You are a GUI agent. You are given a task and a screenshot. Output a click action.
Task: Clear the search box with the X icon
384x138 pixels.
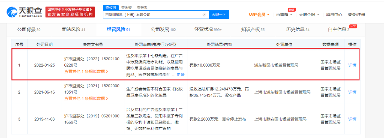click(x=204, y=15)
